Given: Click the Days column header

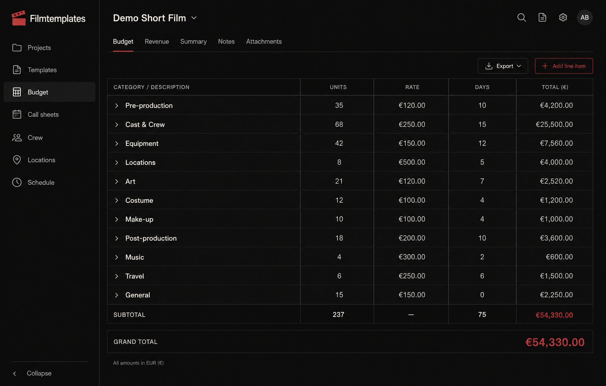Looking at the screenshot, I should coord(482,87).
